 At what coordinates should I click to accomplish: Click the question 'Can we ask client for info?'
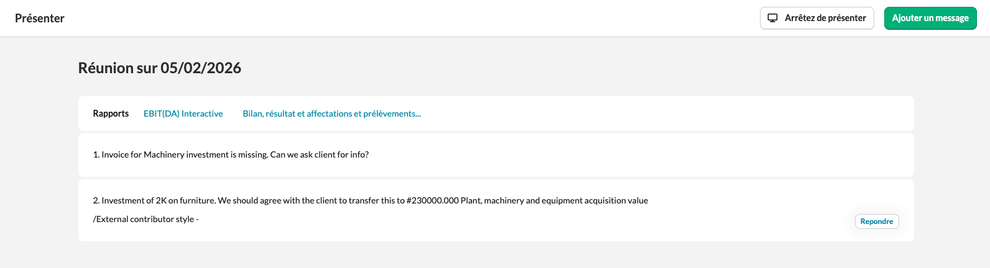click(319, 154)
